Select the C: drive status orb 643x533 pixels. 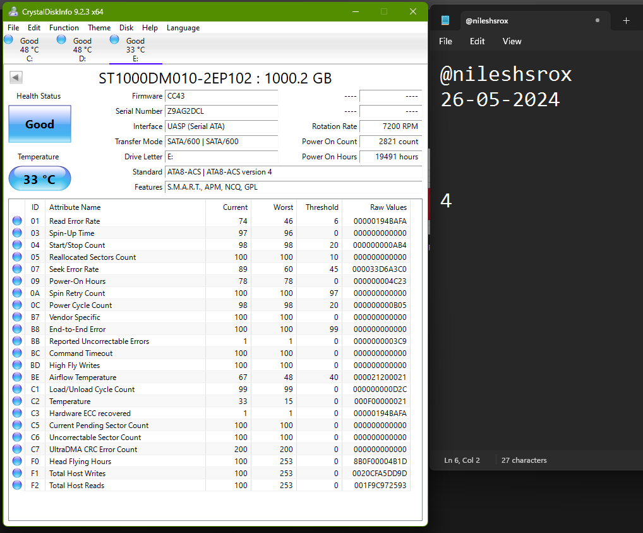point(8,39)
